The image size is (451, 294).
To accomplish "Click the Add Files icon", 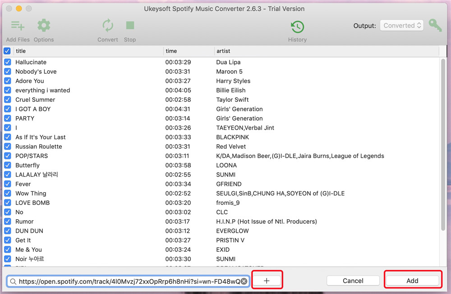I will [x=18, y=26].
